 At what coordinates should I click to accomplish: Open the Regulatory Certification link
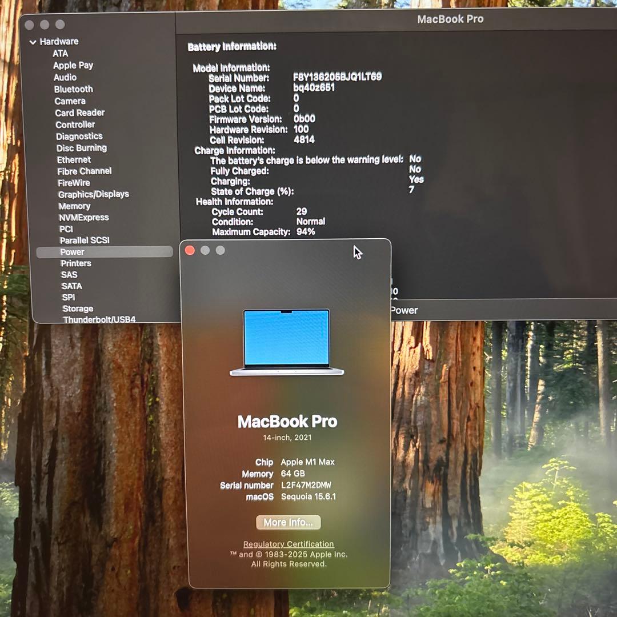[x=288, y=543]
